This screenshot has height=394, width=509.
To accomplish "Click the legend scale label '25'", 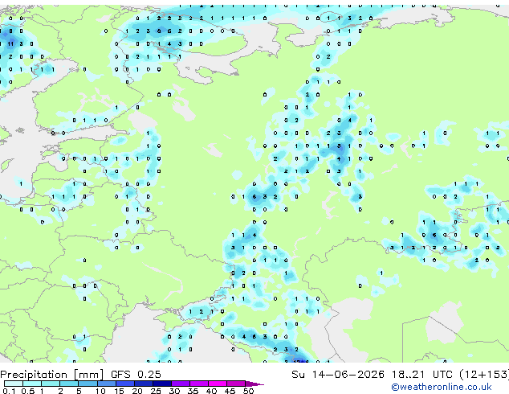I will pyautogui.click(x=156, y=391).
